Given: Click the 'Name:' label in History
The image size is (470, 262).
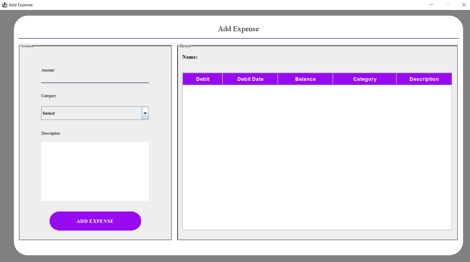Looking at the screenshot, I should click(x=190, y=57).
